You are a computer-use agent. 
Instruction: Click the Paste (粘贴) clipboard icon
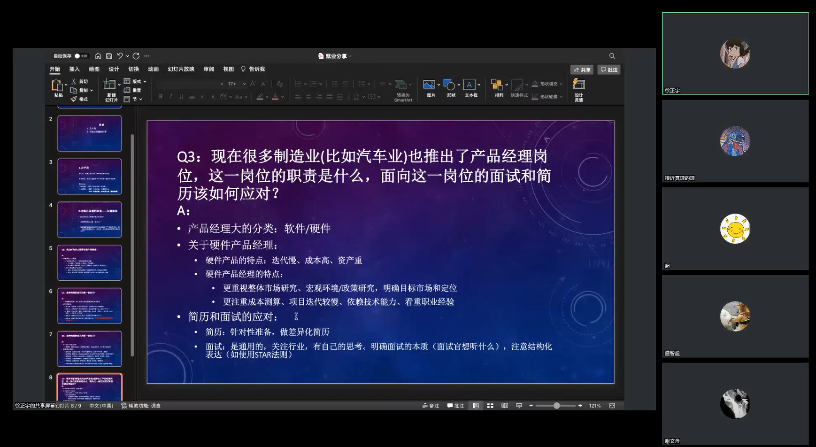pos(57,85)
